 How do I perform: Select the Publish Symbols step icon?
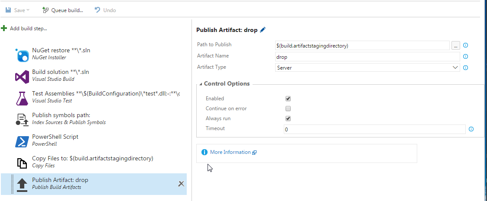point(22,120)
